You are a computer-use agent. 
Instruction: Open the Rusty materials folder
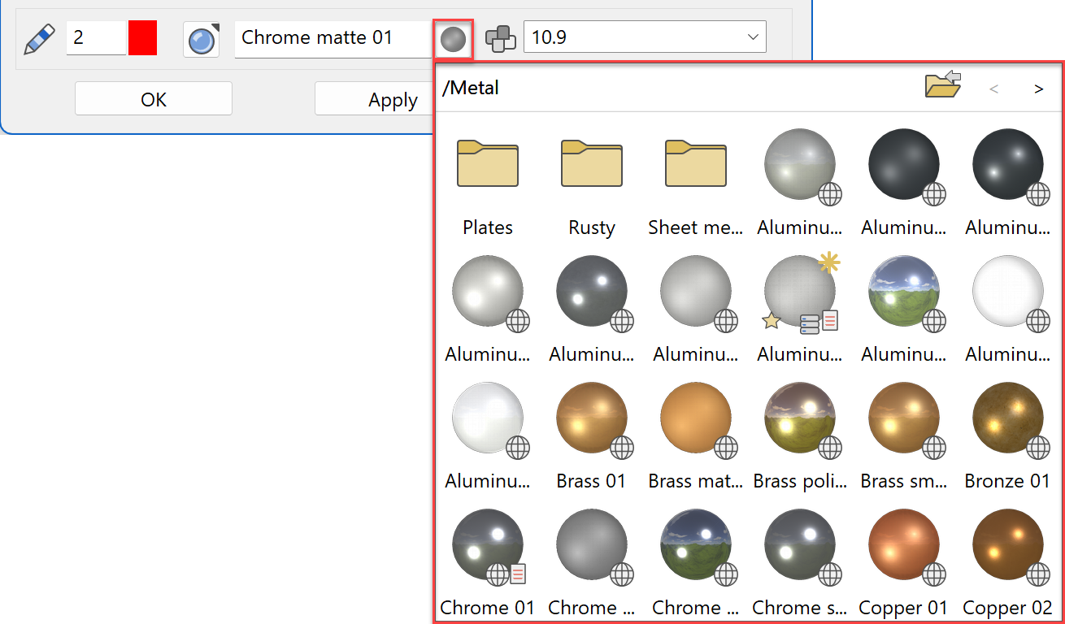pos(591,163)
